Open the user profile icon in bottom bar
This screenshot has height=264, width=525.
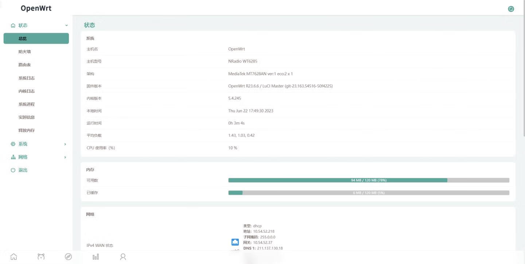point(123,257)
